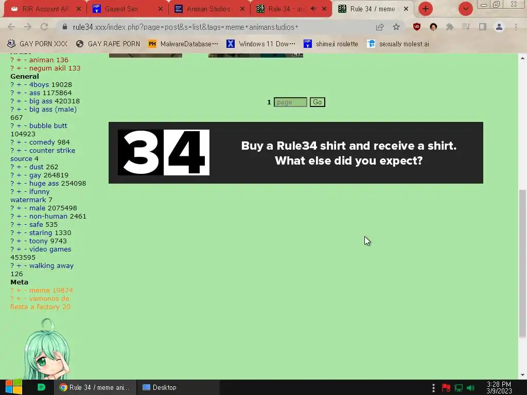
Task: Open the comedy tag link
Action: pos(42,142)
